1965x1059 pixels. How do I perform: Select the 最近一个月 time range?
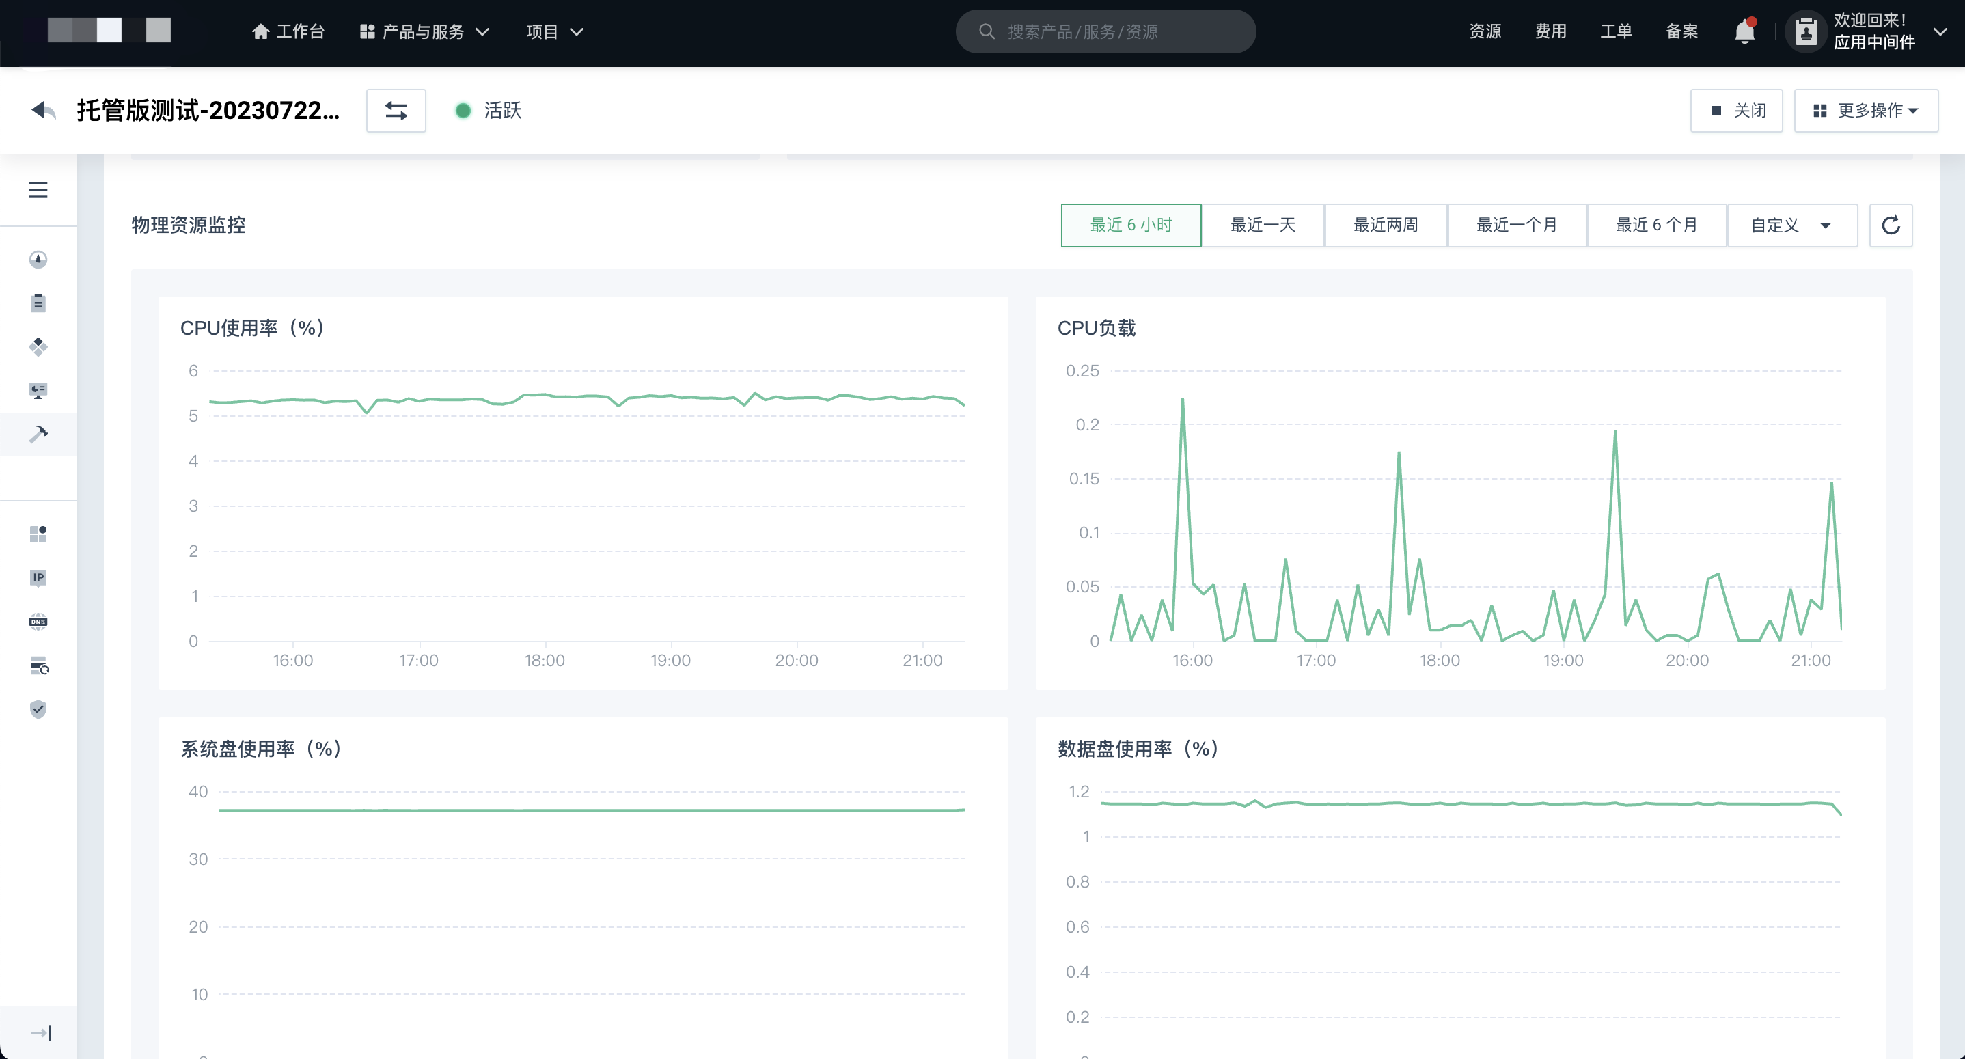pyautogui.click(x=1517, y=225)
